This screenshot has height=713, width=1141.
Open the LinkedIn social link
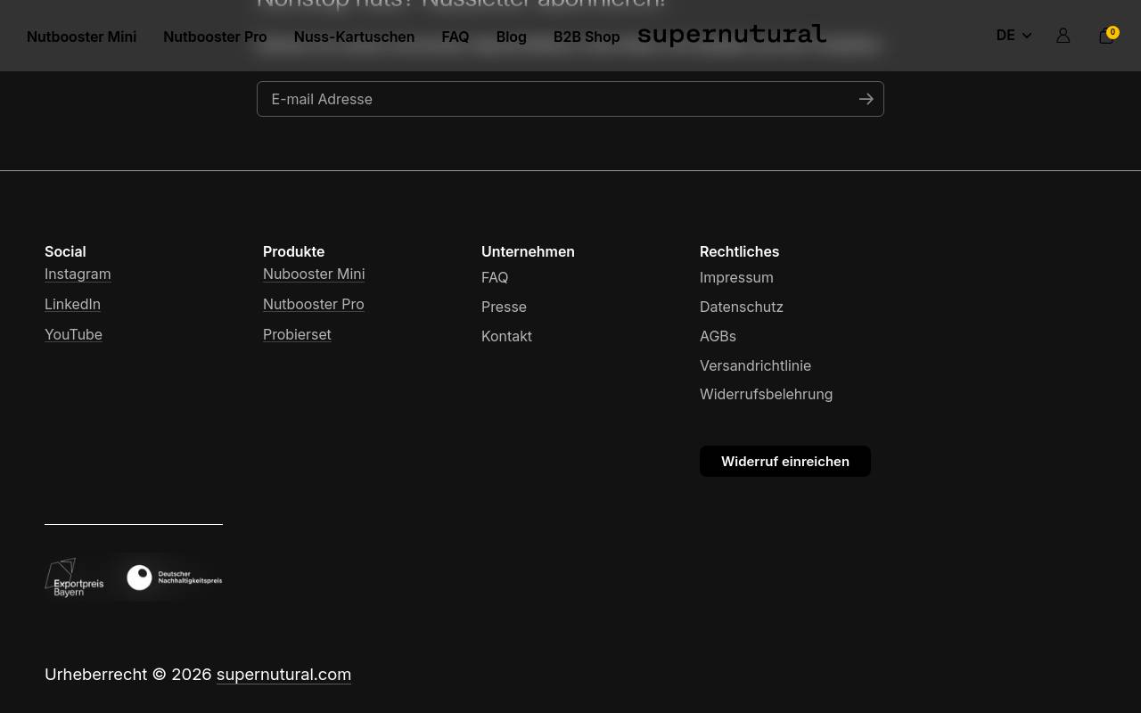pos(72,304)
